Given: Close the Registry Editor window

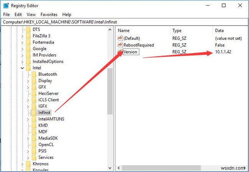Looking at the screenshot, I should point(240,6).
